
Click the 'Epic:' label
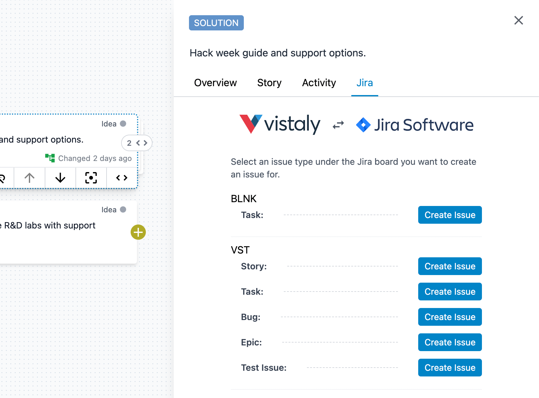(x=251, y=342)
